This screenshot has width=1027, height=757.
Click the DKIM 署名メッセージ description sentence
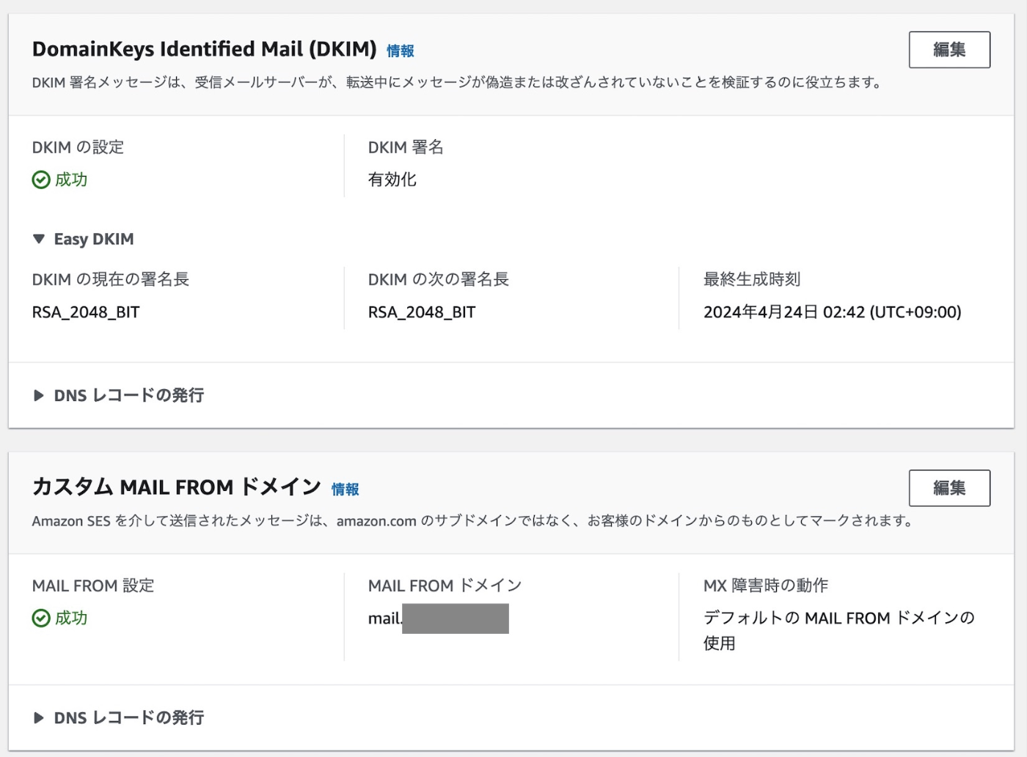click(x=456, y=82)
